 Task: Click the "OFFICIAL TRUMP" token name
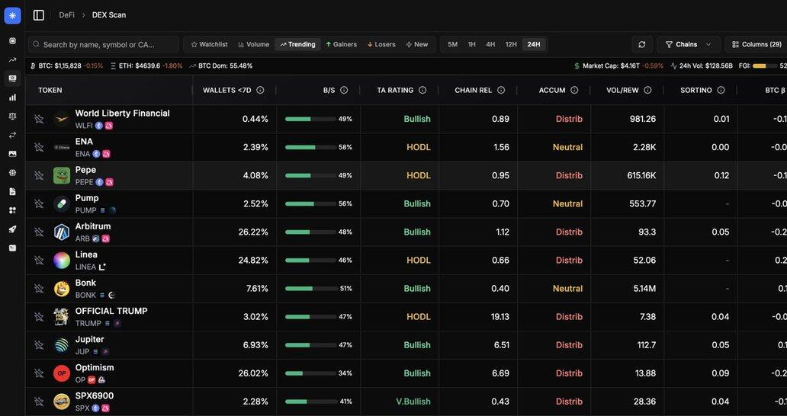pos(111,312)
